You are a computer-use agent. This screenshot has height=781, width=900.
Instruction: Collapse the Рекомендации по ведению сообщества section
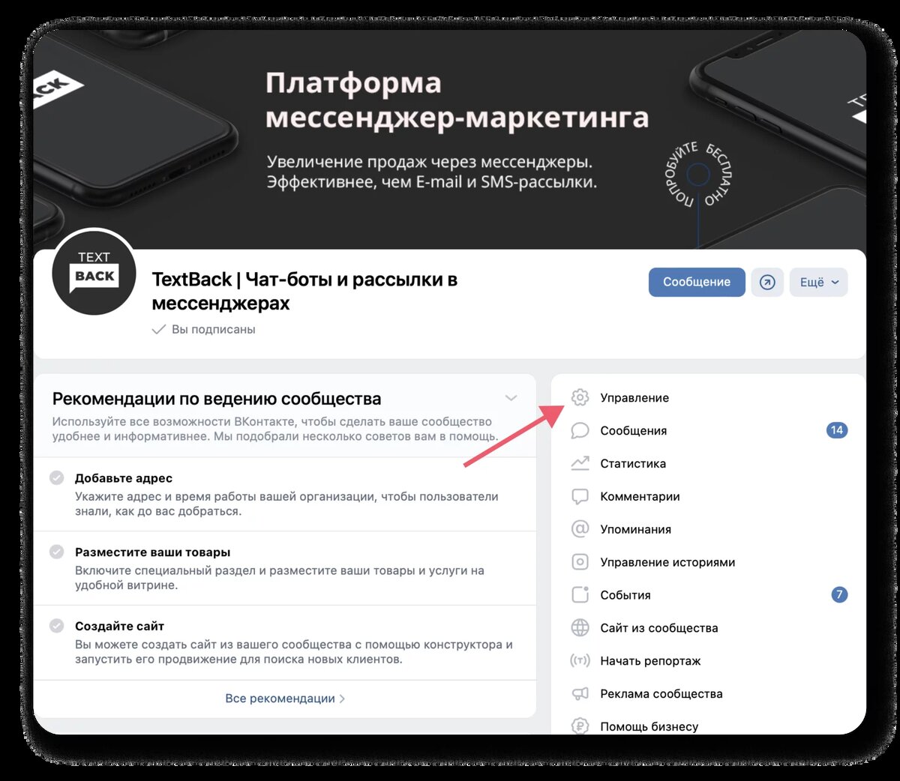pyautogui.click(x=511, y=398)
